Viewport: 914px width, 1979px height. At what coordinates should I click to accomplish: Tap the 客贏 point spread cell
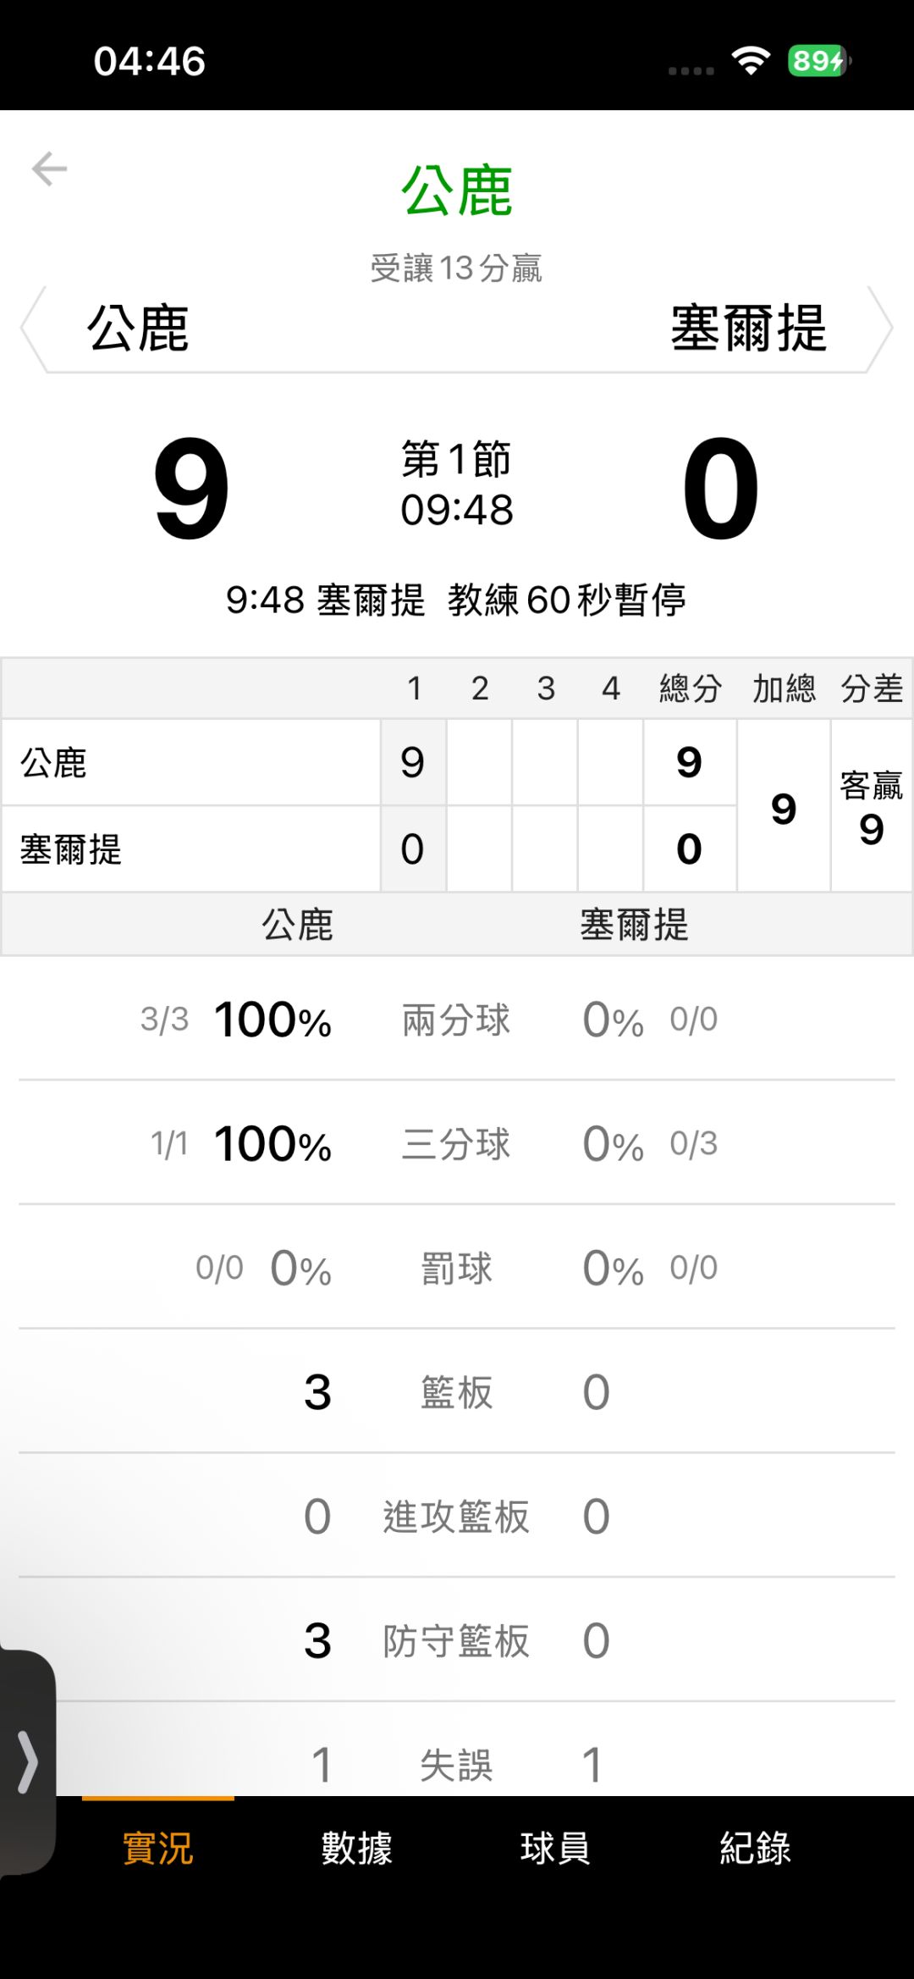[x=871, y=807]
